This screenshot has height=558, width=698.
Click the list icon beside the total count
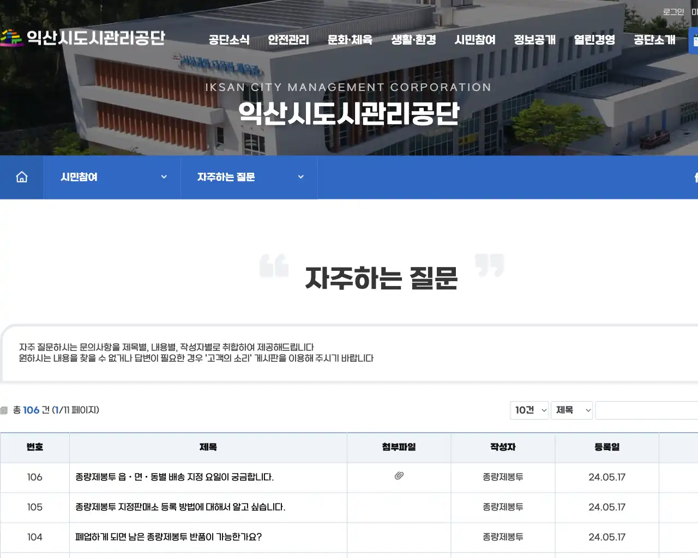coord(5,410)
